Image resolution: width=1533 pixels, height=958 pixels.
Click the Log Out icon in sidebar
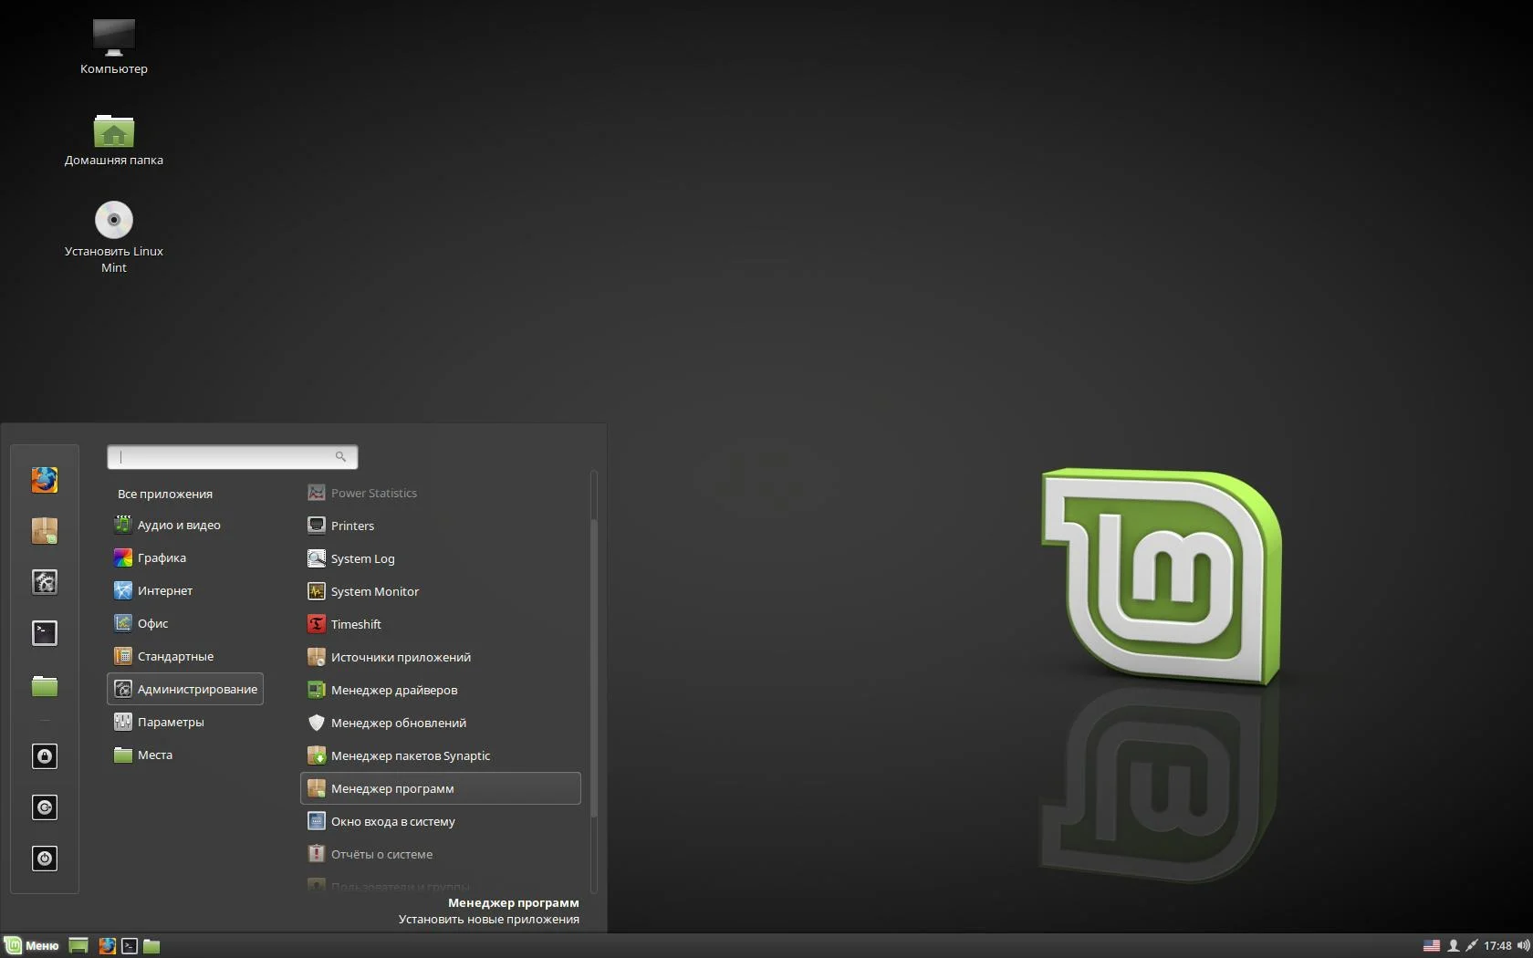[x=45, y=807]
